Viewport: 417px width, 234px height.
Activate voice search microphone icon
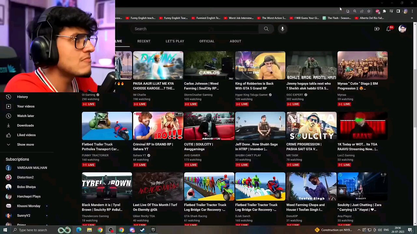coord(282,29)
